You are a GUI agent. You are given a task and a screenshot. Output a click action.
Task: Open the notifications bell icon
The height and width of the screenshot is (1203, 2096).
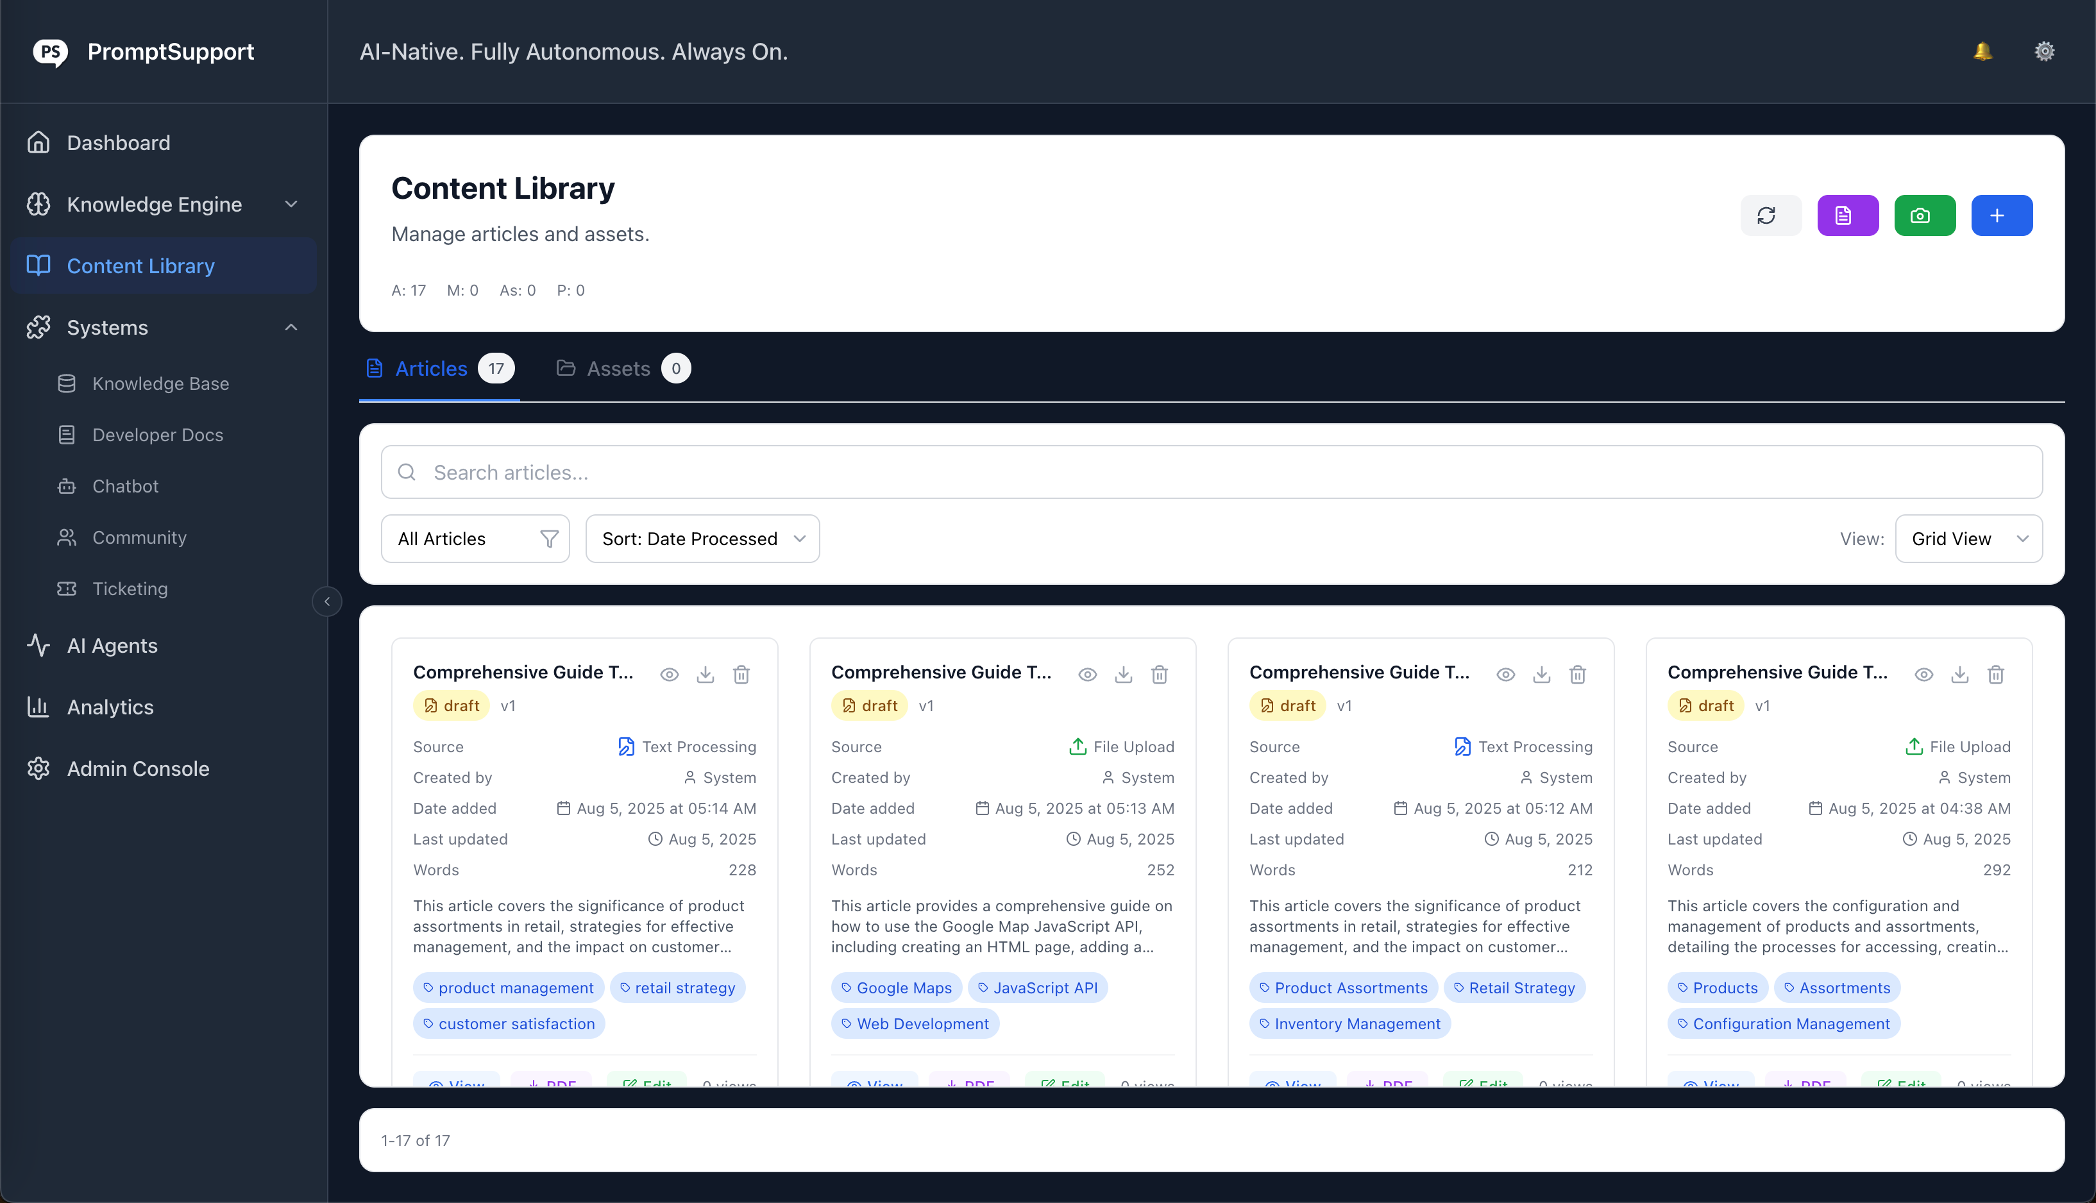click(x=1983, y=51)
